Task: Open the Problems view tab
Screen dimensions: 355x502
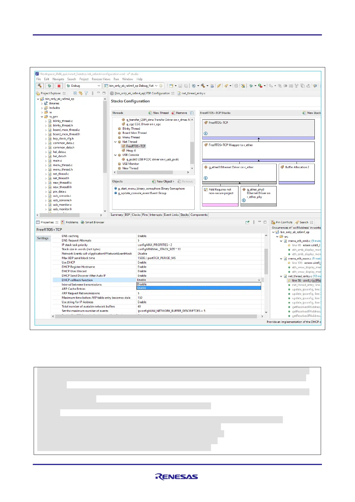Action: tap(69, 222)
